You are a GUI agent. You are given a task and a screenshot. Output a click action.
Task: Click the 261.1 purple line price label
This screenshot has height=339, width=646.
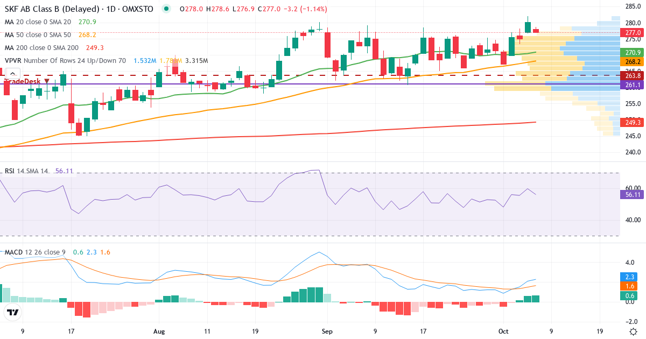(633, 85)
